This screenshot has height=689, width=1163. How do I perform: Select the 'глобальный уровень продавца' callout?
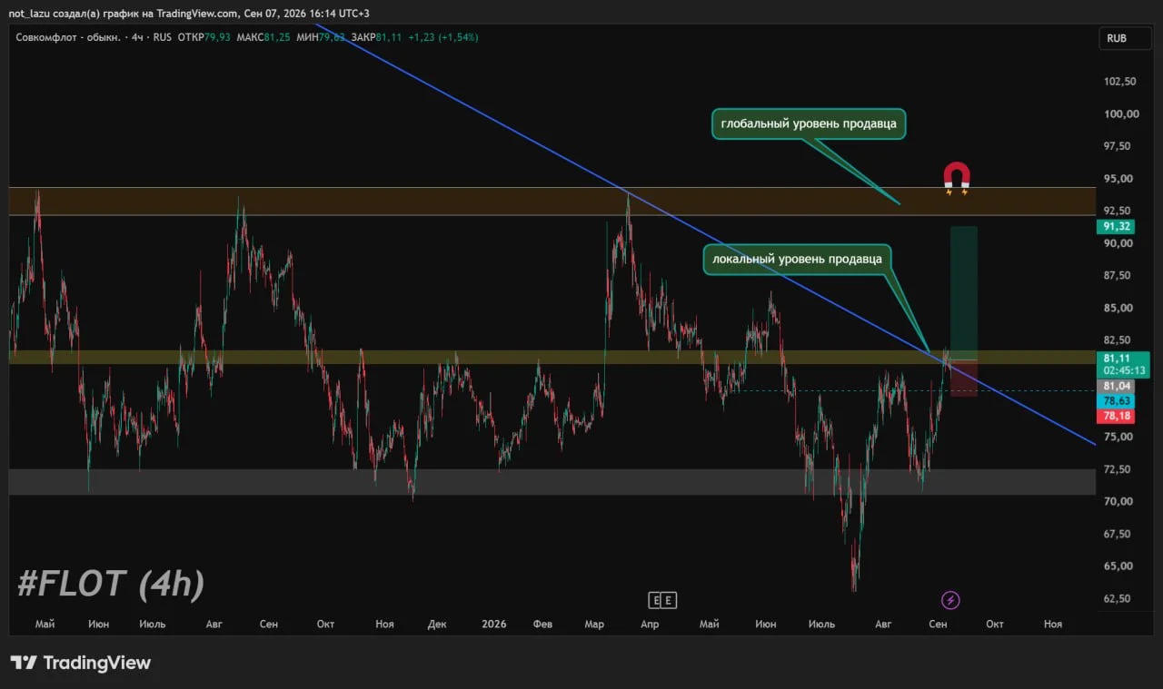pos(809,123)
